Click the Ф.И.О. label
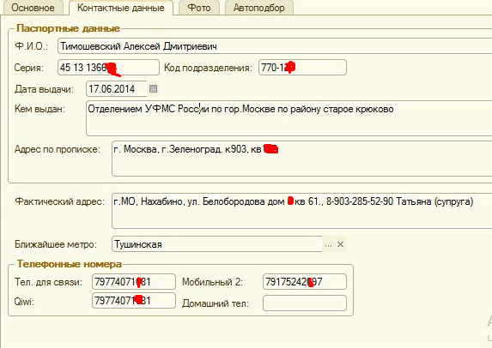Viewport: 492px width, 348px height. coord(32,46)
